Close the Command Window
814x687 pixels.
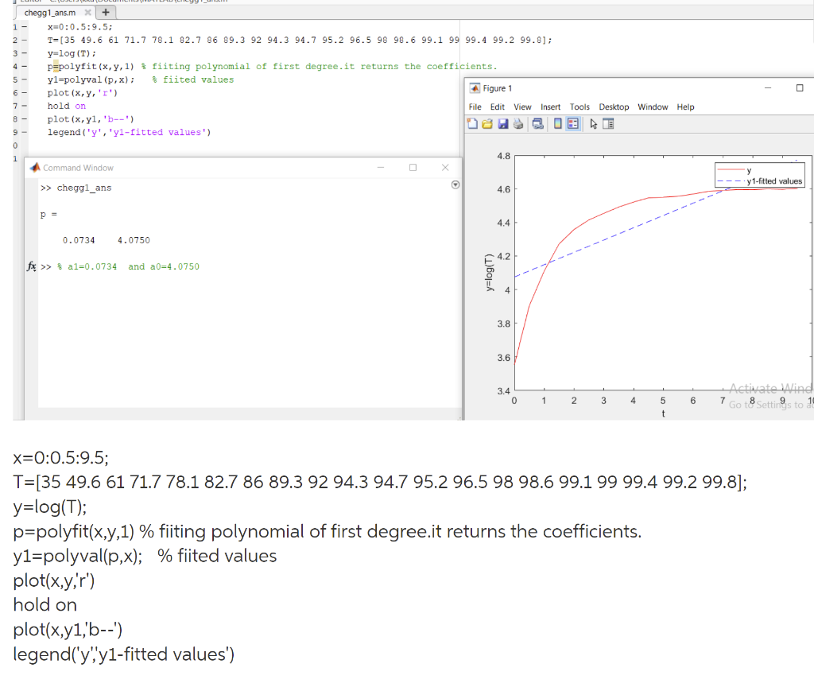[x=445, y=167]
